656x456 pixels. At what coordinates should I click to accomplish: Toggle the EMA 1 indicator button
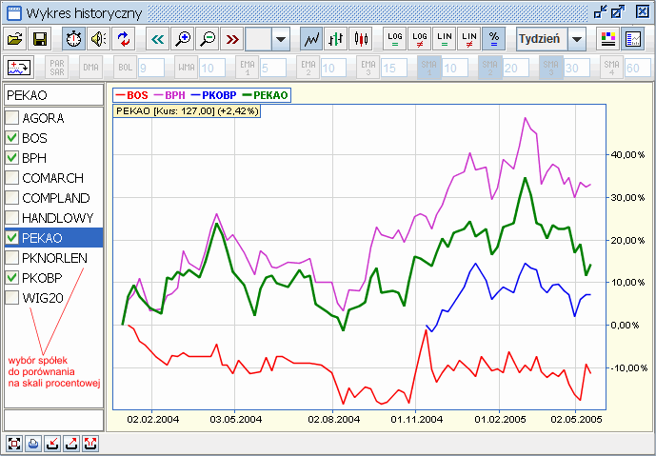click(248, 68)
